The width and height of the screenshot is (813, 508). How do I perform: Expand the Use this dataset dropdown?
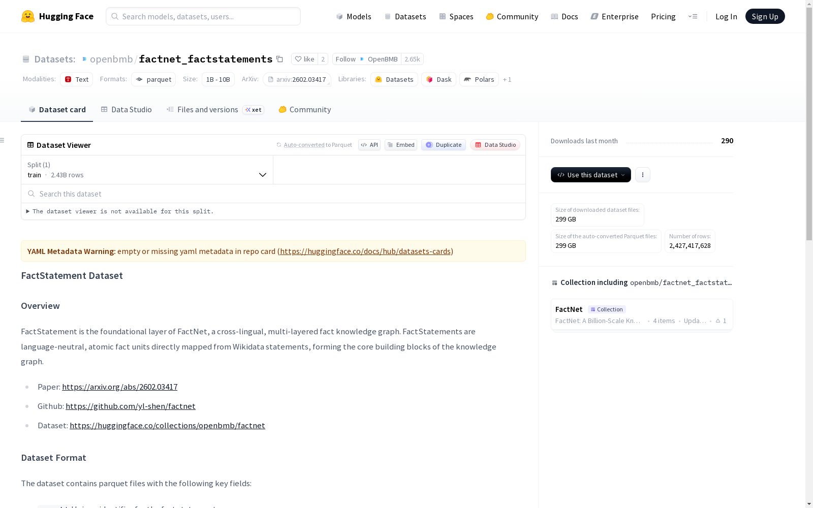591,175
